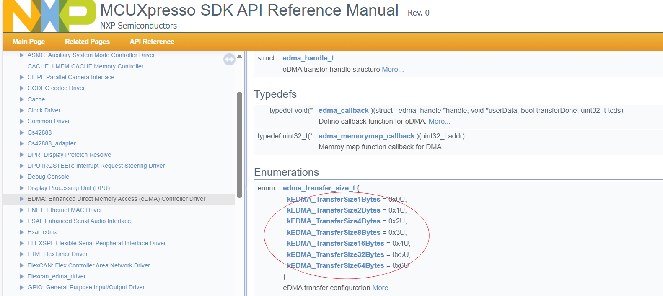Image resolution: width=663 pixels, height=296 pixels.
Task: Open the Related Pages tab
Action: click(x=87, y=42)
